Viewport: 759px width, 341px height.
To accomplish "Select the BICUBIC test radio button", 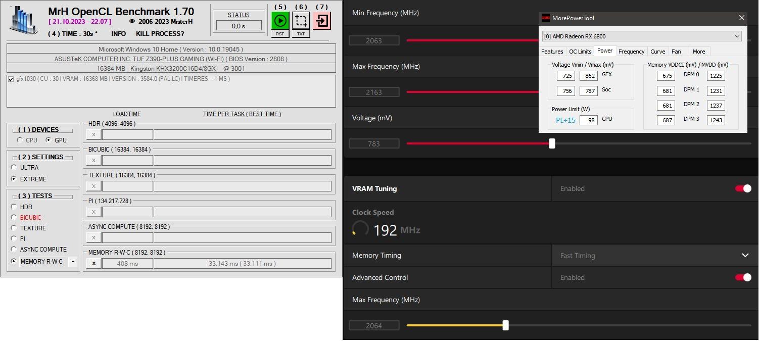I will [14, 217].
